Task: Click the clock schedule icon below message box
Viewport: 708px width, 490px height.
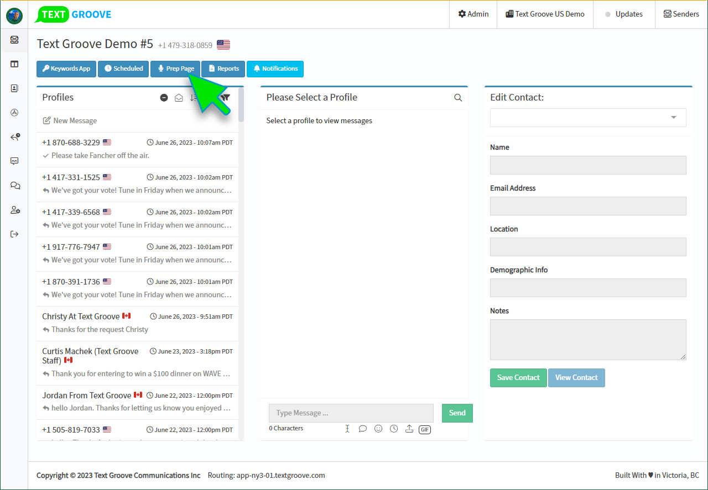Action: (394, 429)
